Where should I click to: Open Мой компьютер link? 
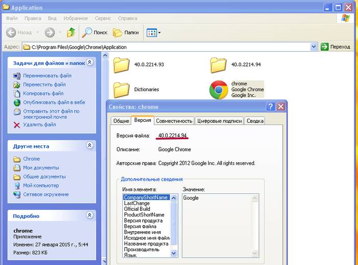41,186
